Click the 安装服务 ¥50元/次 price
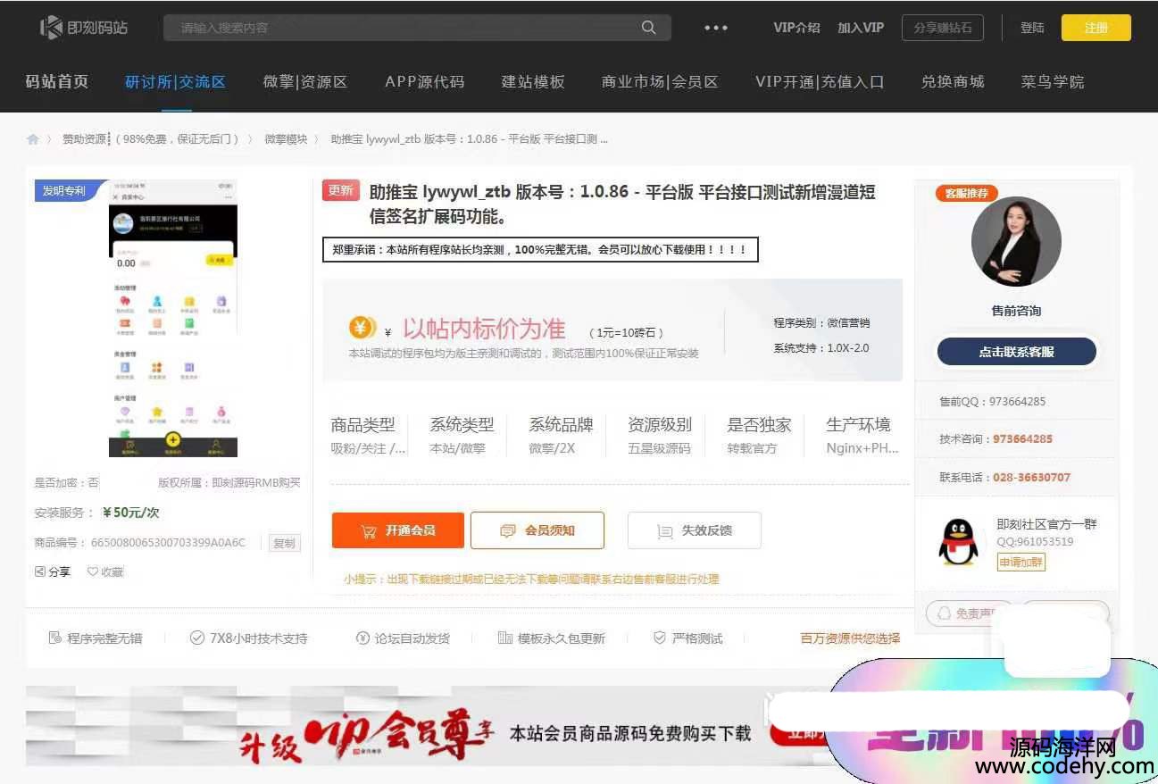This screenshot has width=1158, height=784. (131, 513)
